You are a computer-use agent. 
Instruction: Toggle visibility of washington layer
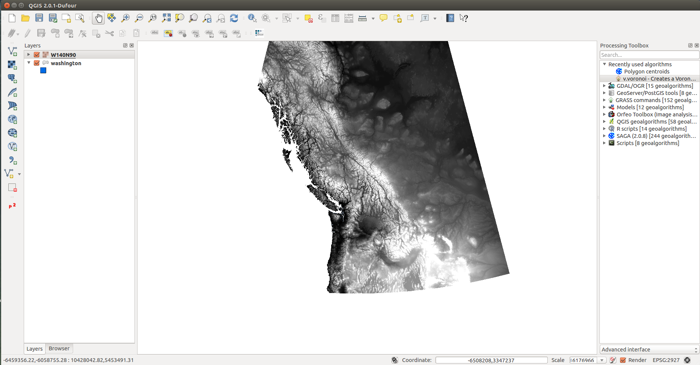[x=37, y=63]
